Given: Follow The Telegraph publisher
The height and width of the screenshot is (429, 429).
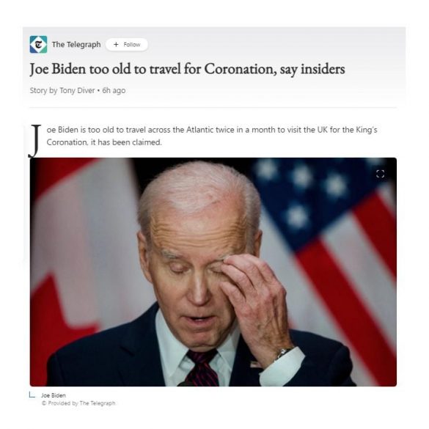Looking at the screenshot, I should 127,44.
